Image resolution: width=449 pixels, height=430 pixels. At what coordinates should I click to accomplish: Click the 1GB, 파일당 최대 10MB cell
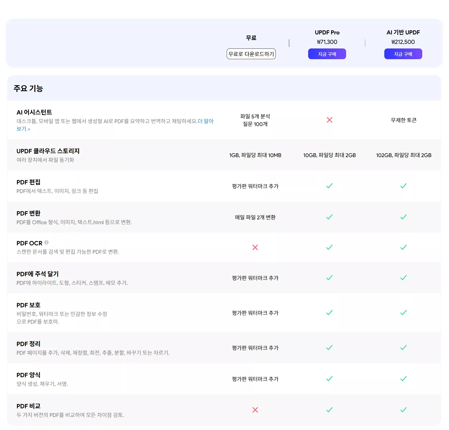pos(255,155)
